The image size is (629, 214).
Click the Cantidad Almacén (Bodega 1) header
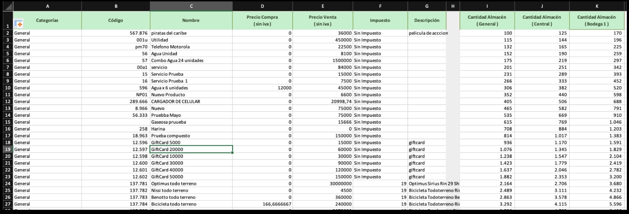597,20
